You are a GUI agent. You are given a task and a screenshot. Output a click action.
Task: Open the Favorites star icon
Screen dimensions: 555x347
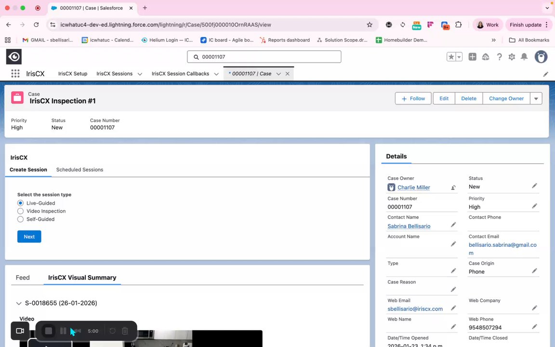(x=451, y=57)
